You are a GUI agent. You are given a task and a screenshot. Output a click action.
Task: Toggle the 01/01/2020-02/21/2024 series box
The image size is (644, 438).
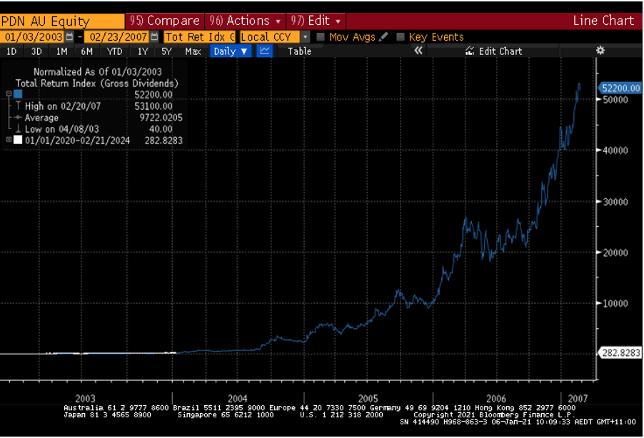[x=18, y=141]
